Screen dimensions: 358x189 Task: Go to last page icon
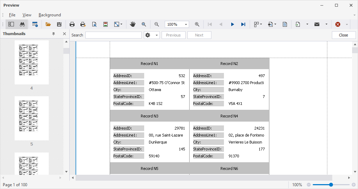(243, 24)
